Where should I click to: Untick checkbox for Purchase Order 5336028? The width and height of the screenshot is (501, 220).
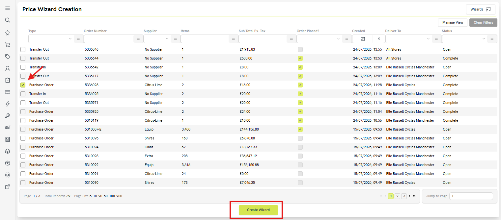[x=23, y=85]
